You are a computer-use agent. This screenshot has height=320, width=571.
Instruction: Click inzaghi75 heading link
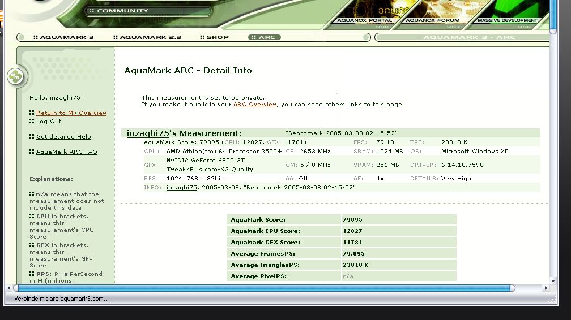[148, 133]
